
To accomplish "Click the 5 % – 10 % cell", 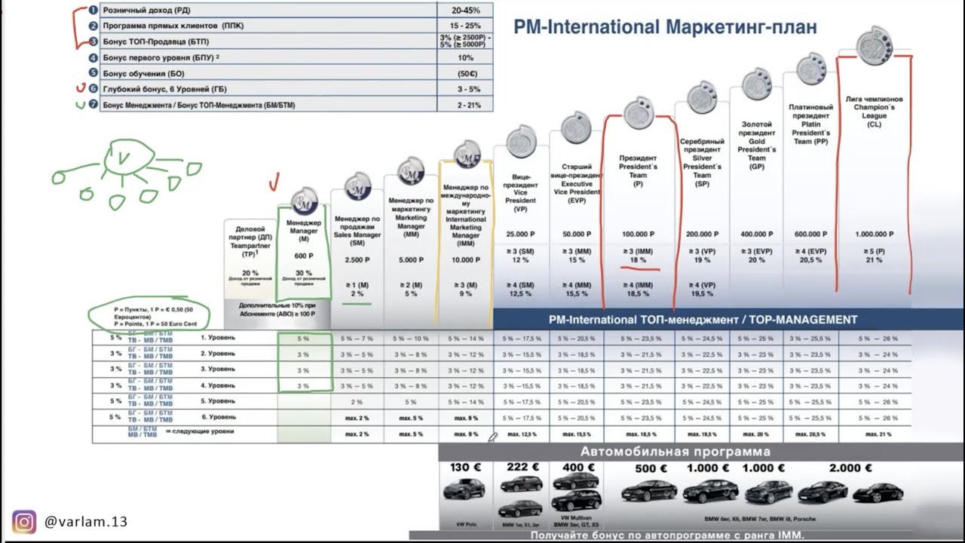I will click(411, 339).
